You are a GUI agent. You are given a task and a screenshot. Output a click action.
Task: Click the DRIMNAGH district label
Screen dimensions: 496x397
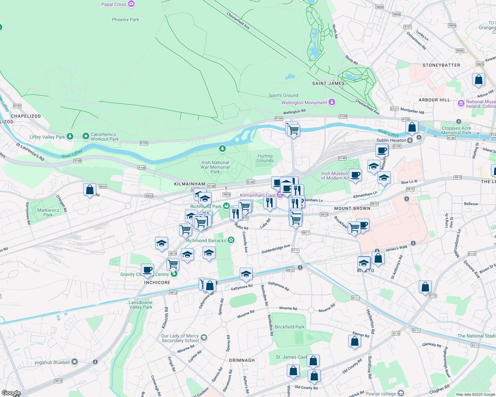coord(242,360)
